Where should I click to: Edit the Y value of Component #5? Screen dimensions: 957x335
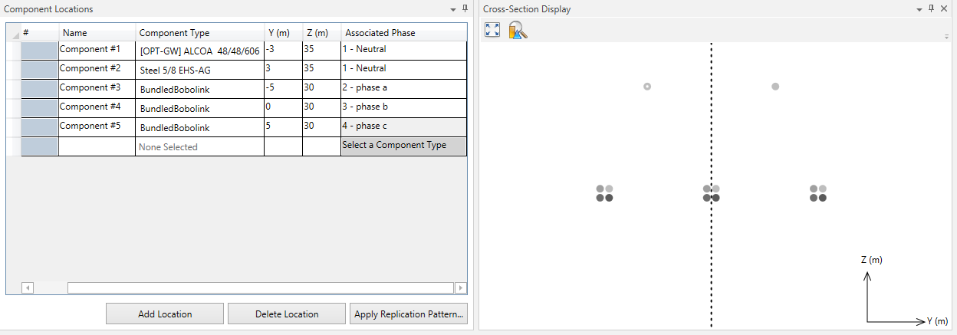click(283, 127)
